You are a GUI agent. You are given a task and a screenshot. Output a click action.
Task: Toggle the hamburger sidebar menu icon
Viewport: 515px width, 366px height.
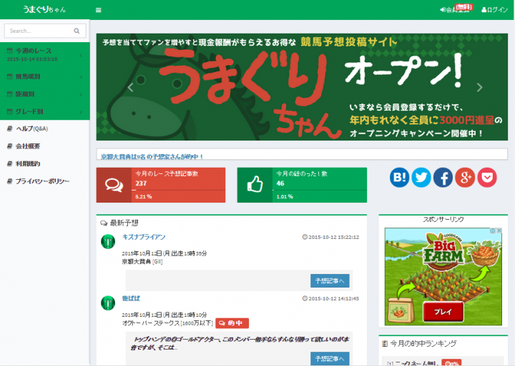point(98,10)
